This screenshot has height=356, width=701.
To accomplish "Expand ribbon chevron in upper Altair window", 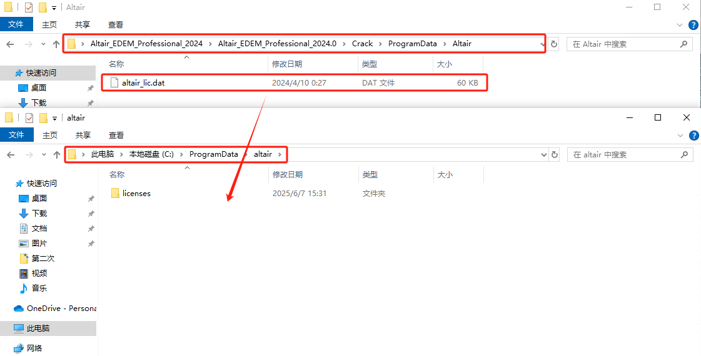I will [680, 25].
